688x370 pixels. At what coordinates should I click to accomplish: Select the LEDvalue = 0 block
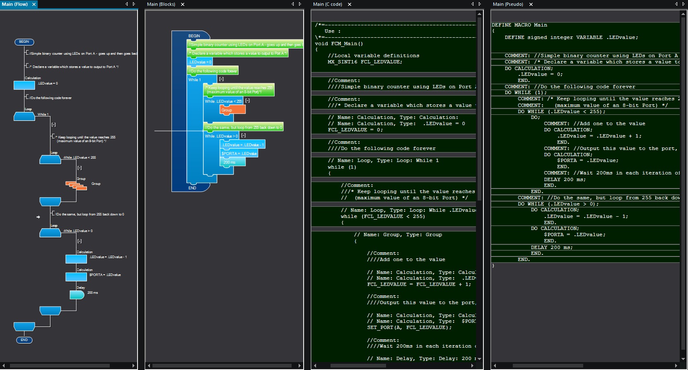coord(200,62)
